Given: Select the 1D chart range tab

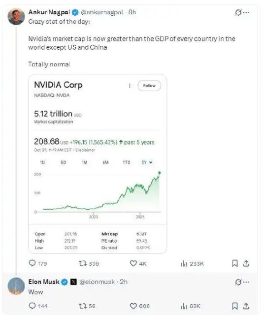Looking at the screenshot, I should (42, 162).
